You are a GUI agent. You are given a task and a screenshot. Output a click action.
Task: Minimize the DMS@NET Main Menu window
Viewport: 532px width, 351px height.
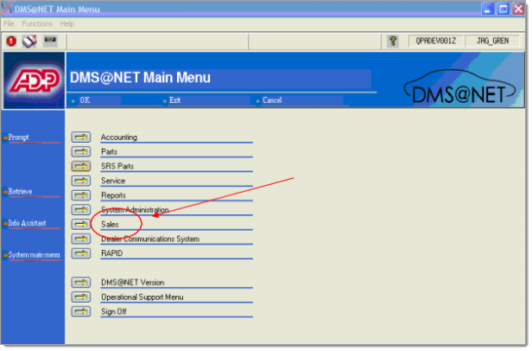coord(488,9)
